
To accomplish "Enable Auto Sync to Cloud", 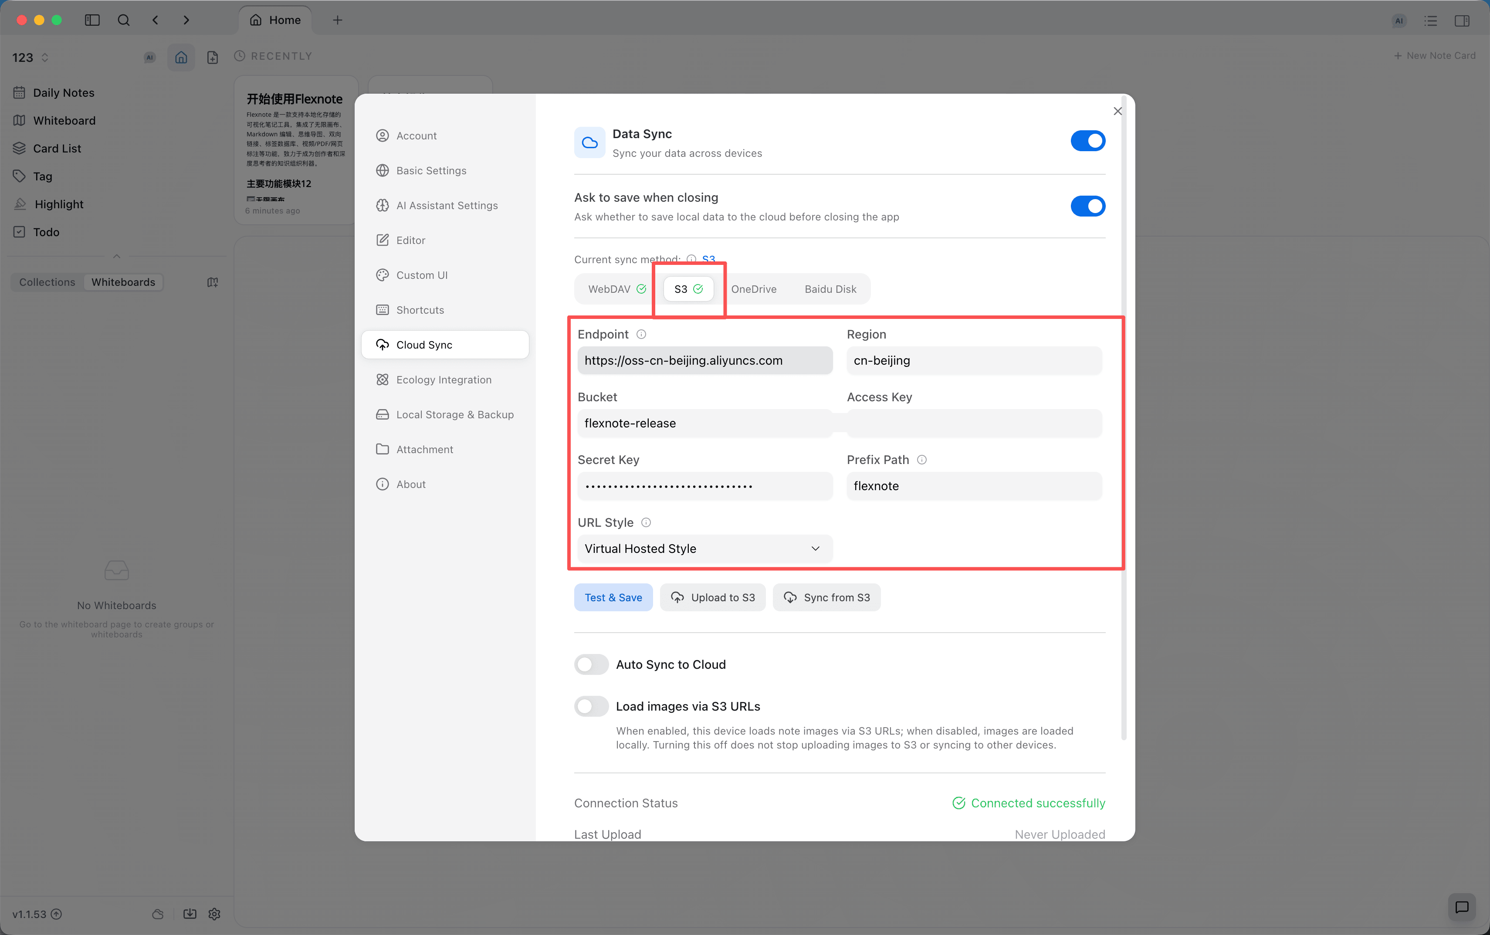I will (x=591, y=665).
